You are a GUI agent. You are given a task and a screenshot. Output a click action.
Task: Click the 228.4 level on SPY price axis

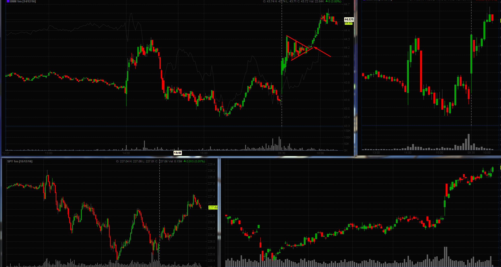[211, 164]
